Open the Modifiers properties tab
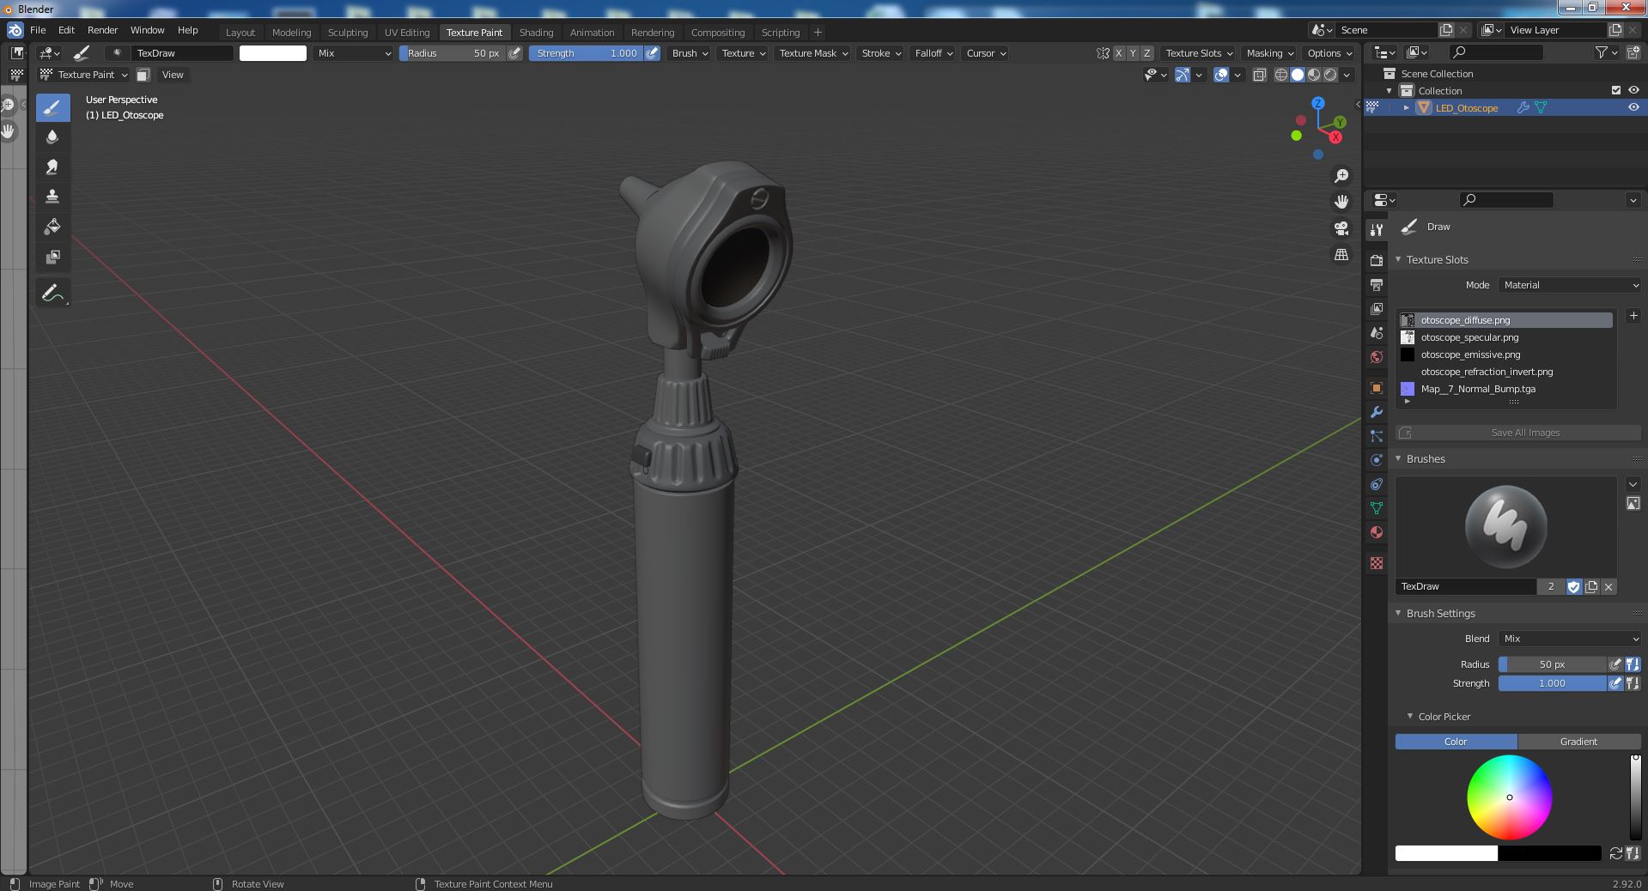This screenshot has height=891, width=1648. point(1377,412)
